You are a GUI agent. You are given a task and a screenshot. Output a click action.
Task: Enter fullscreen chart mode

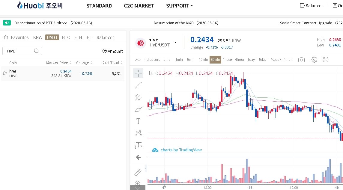coord(326,60)
